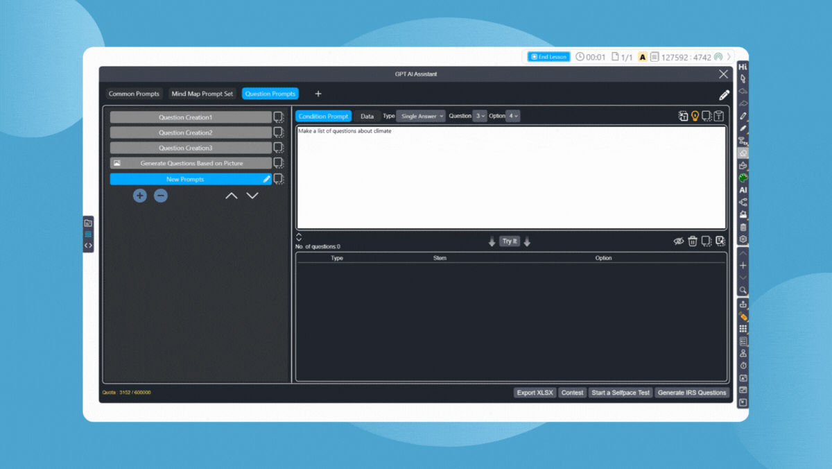Click the export questions icon right of copy
832x469 pixels.
tap(720, 241)
